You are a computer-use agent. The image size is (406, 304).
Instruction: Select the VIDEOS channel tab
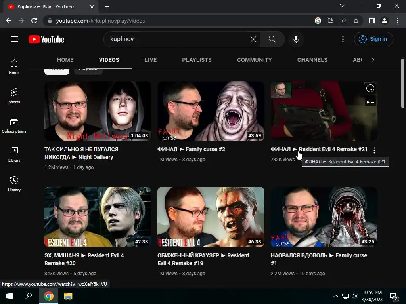point(109,60)
